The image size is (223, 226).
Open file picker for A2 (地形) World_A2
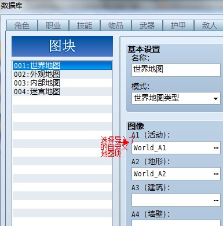pyautogui.click(x=216, y=174)
